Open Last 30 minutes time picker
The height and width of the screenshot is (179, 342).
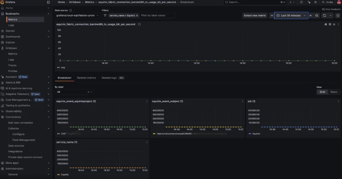tap(291, 16)
